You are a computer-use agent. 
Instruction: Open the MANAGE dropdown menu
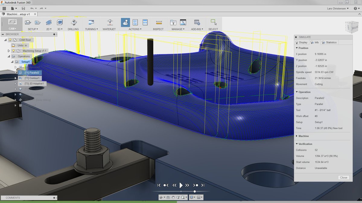[178, 29]
